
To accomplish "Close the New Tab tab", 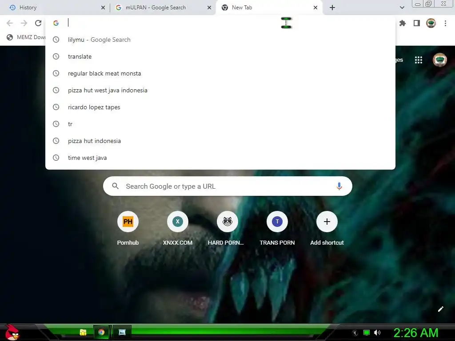I will (x=315, y=8).
